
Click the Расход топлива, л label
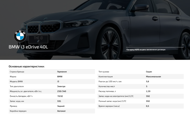point(107,91)
